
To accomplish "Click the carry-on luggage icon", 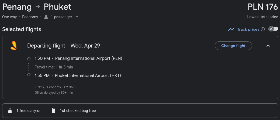I will [x=10, y=111].
